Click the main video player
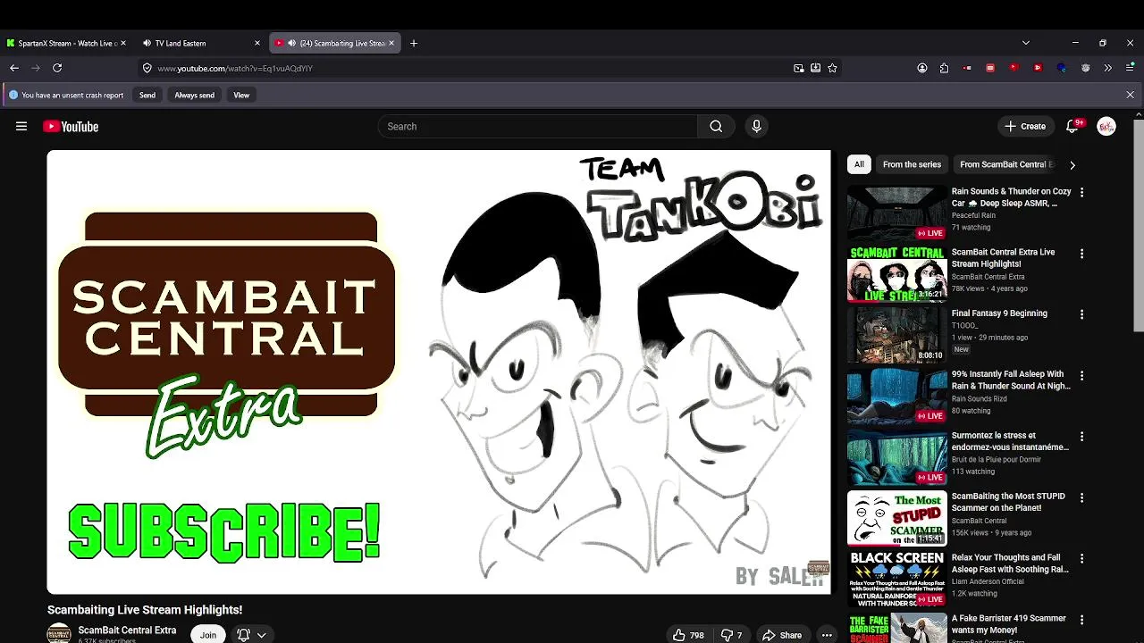The height and width of the screenshot is (643, 1144). [x=439, y=372]
